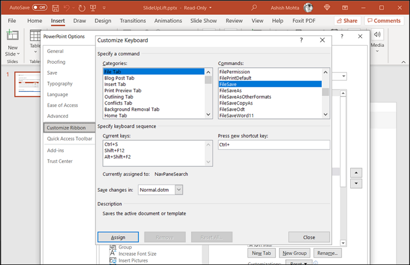
Task: Click the Media speaker icon
Action: 377,35
